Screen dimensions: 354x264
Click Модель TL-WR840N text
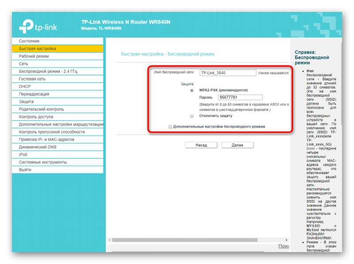tap(101, 28)
